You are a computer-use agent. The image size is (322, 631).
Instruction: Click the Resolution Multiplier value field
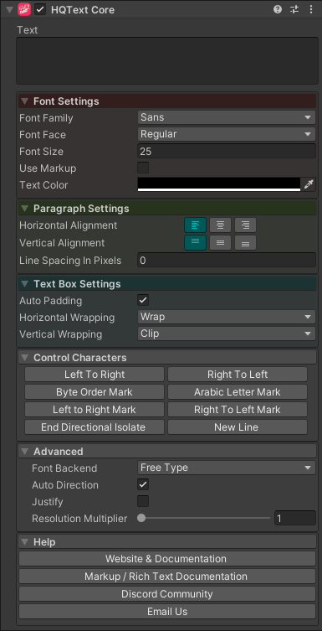[295, 519]
